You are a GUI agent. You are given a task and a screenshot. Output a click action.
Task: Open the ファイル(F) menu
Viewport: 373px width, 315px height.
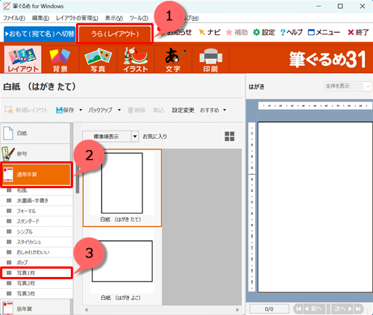(x=14, y=18)
